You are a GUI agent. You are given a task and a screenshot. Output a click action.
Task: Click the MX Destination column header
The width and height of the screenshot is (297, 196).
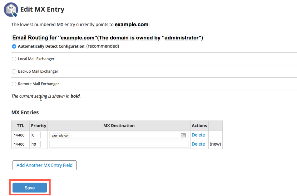tap(119, 126)
